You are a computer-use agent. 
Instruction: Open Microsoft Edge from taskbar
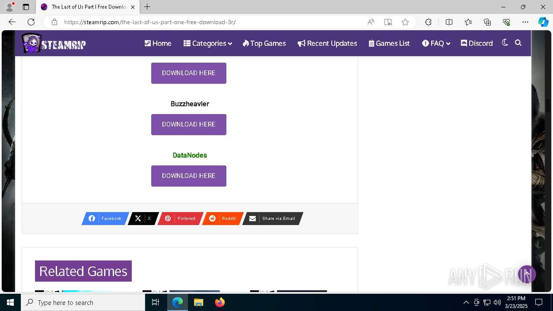178,302
